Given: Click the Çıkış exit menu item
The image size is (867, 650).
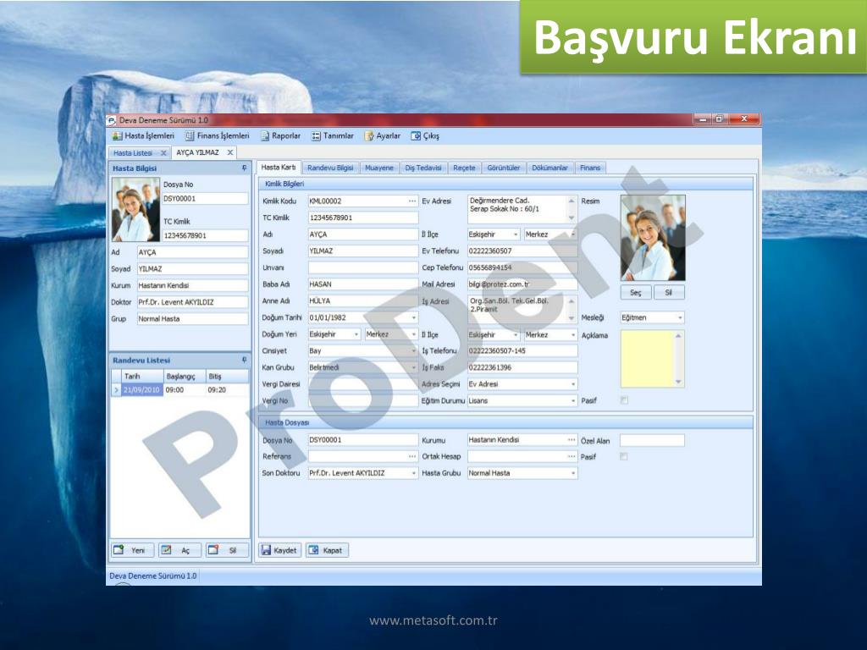Looking at the screenshot, I should pyautogui.click(x=425, y=135).
